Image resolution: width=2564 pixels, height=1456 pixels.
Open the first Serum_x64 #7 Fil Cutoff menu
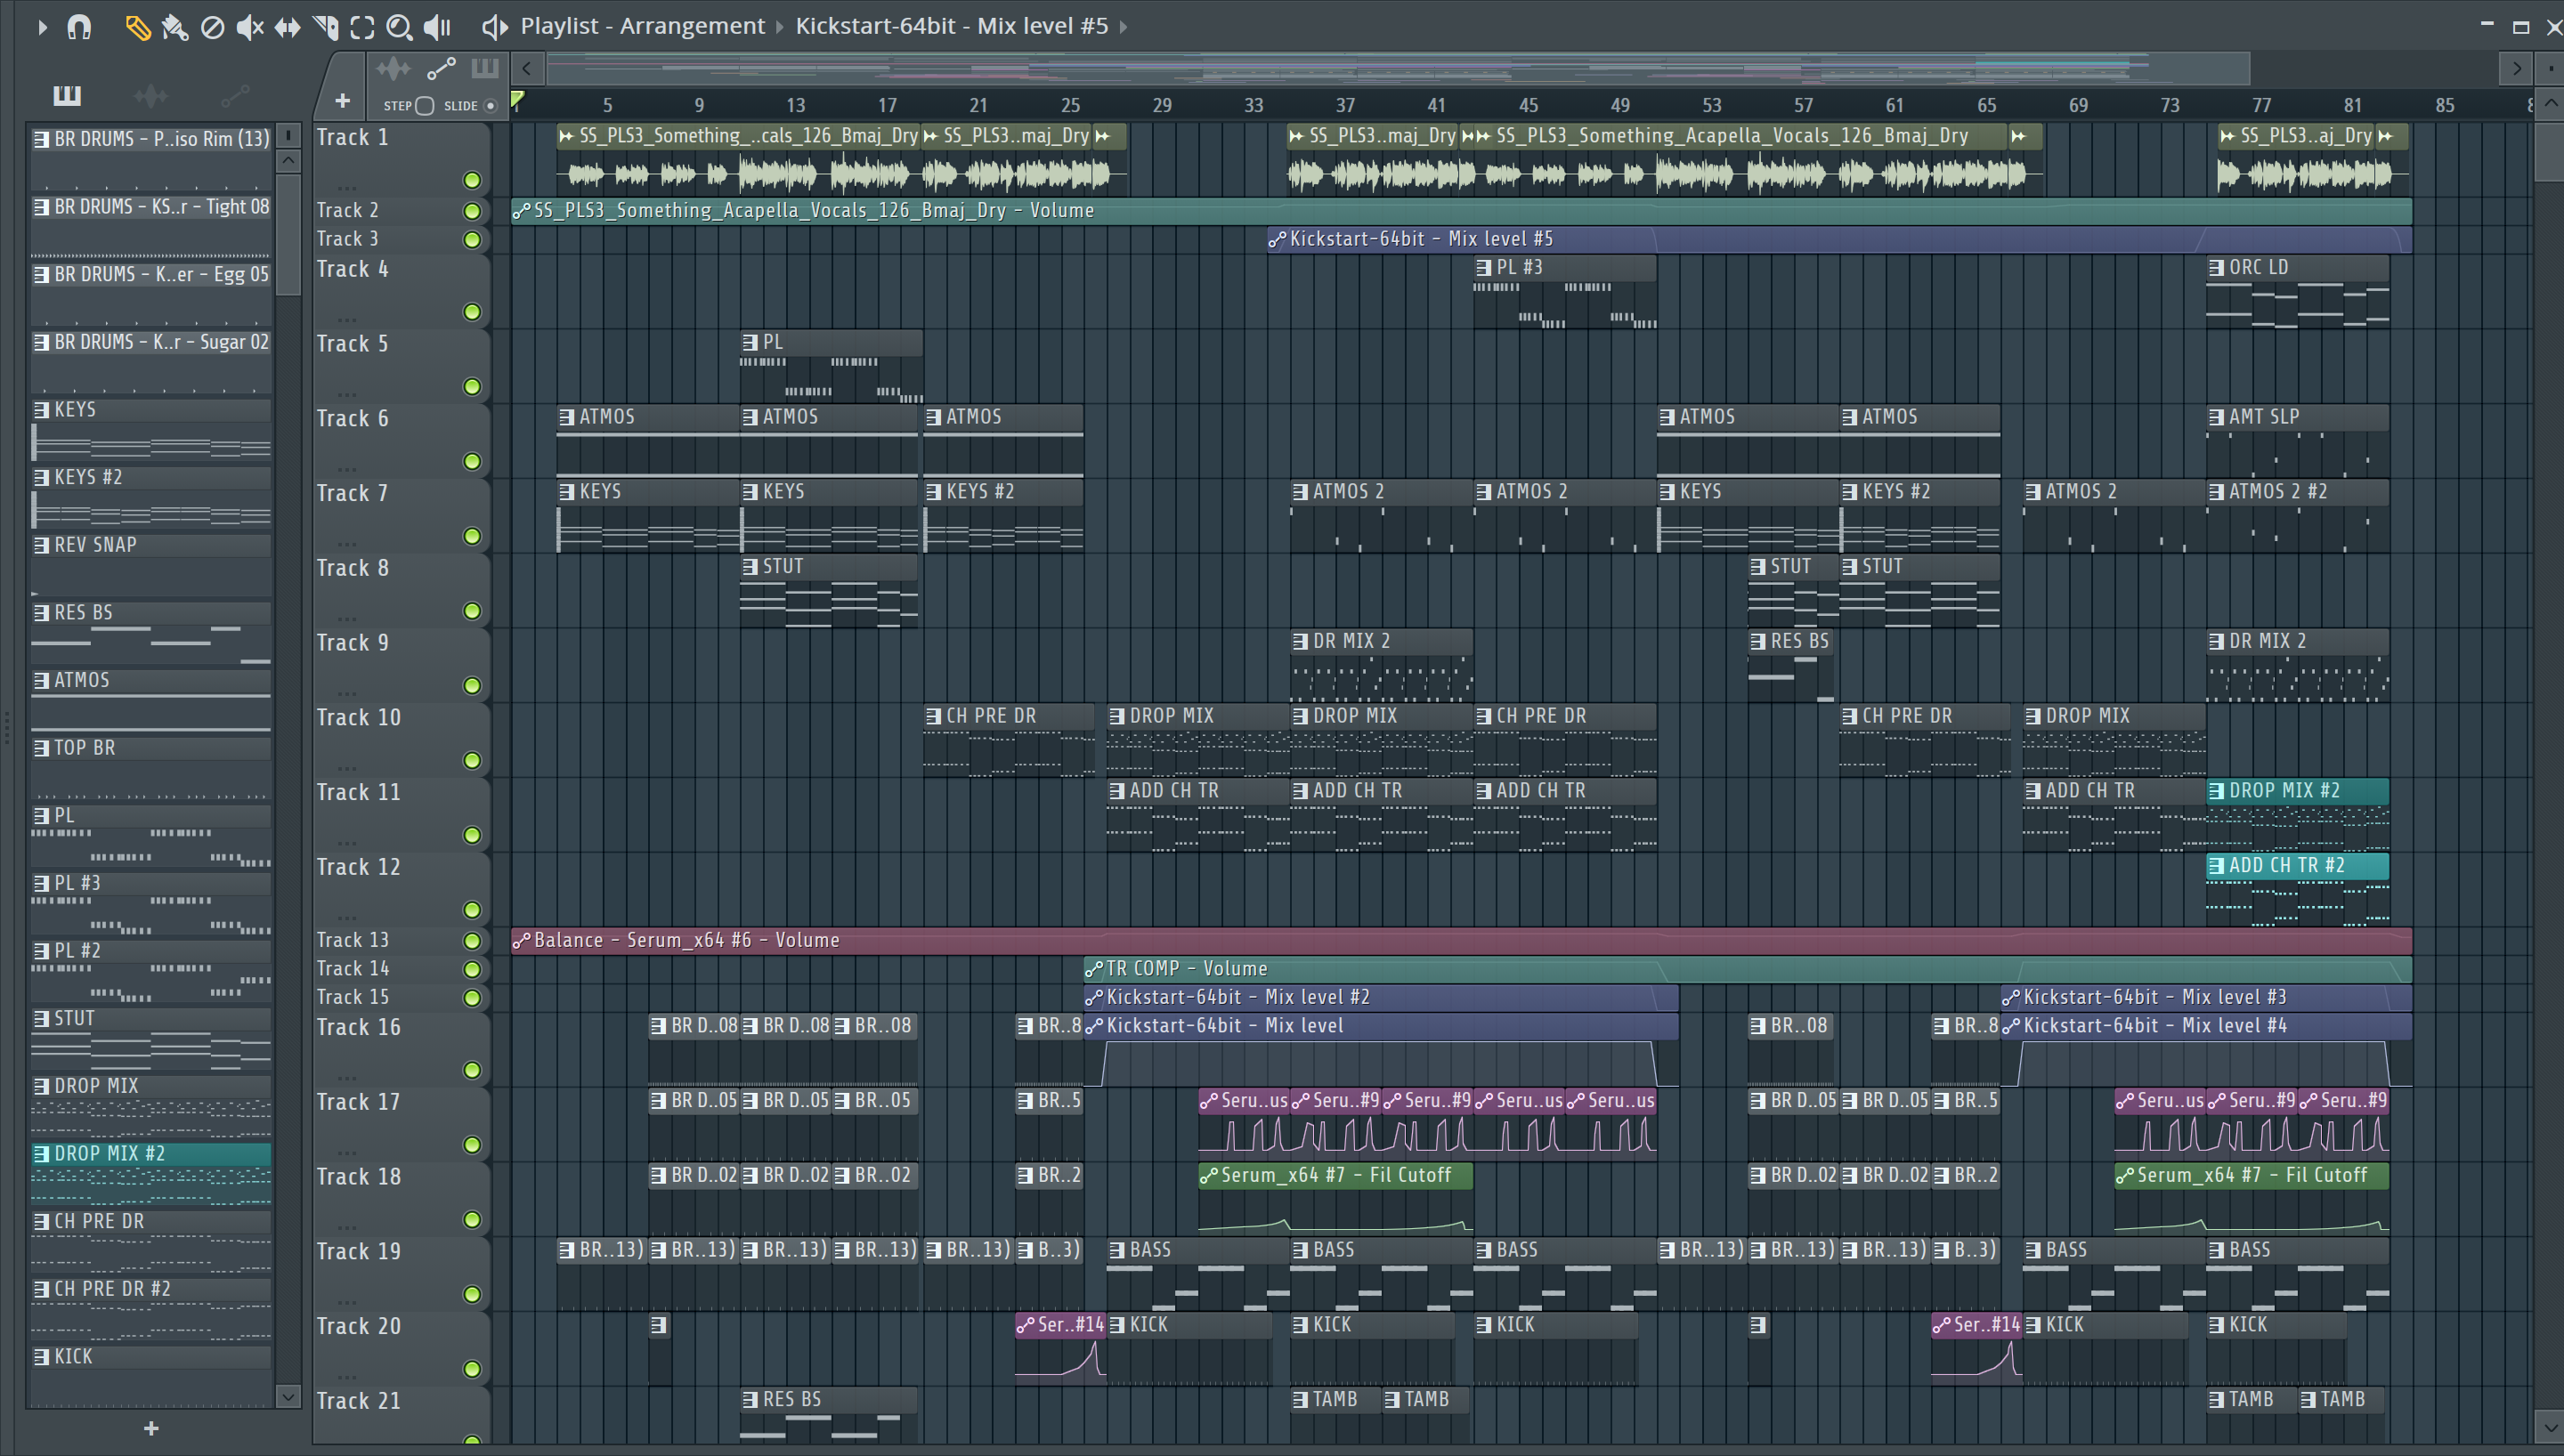tap(1208, 1175)
